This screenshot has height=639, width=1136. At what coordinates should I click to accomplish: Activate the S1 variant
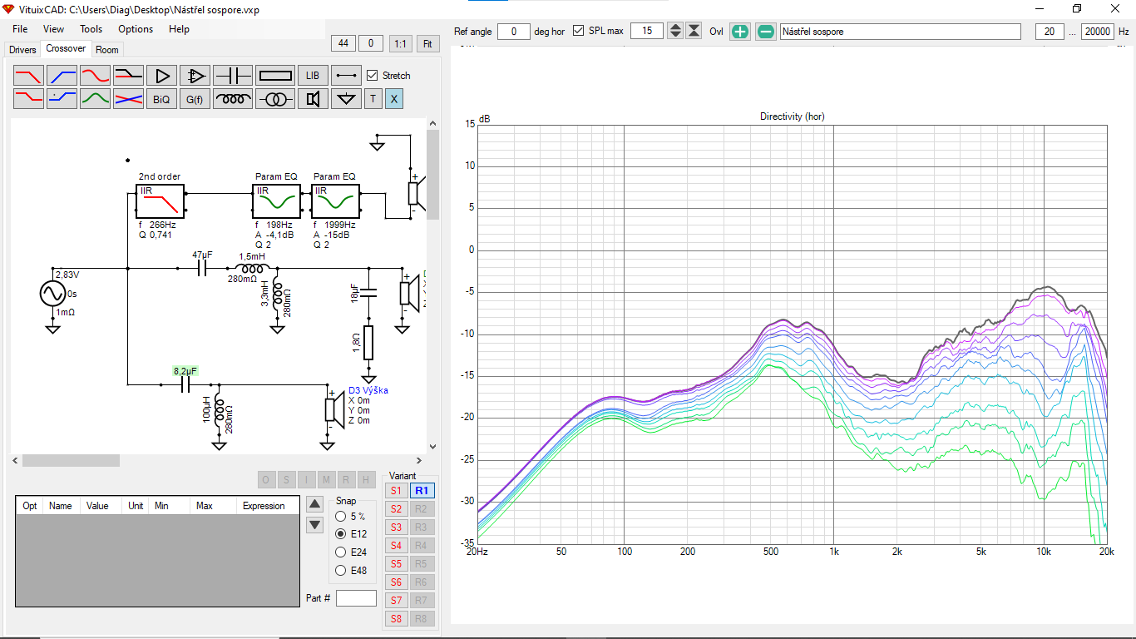point(396,491)
